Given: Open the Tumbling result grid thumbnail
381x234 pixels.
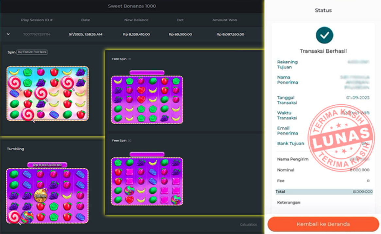Looking at the screenshot, I should pyautogui.click(x=47, y=196).
